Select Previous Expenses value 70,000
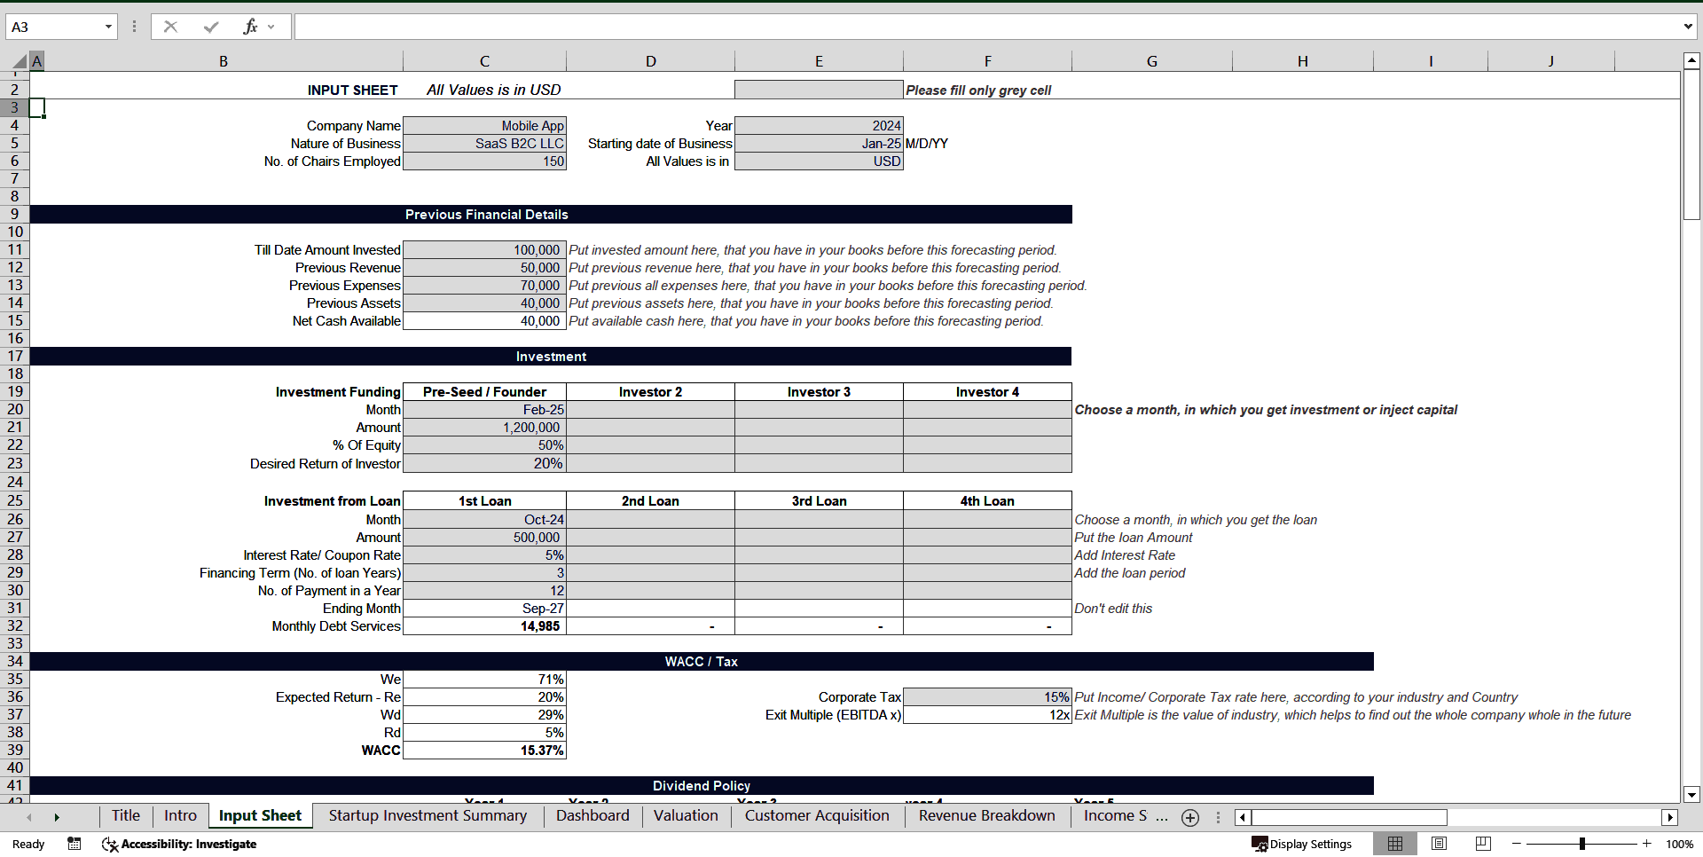Image resolution: width=1703 pixels, height=857 pixels. (x=484, y=285)
